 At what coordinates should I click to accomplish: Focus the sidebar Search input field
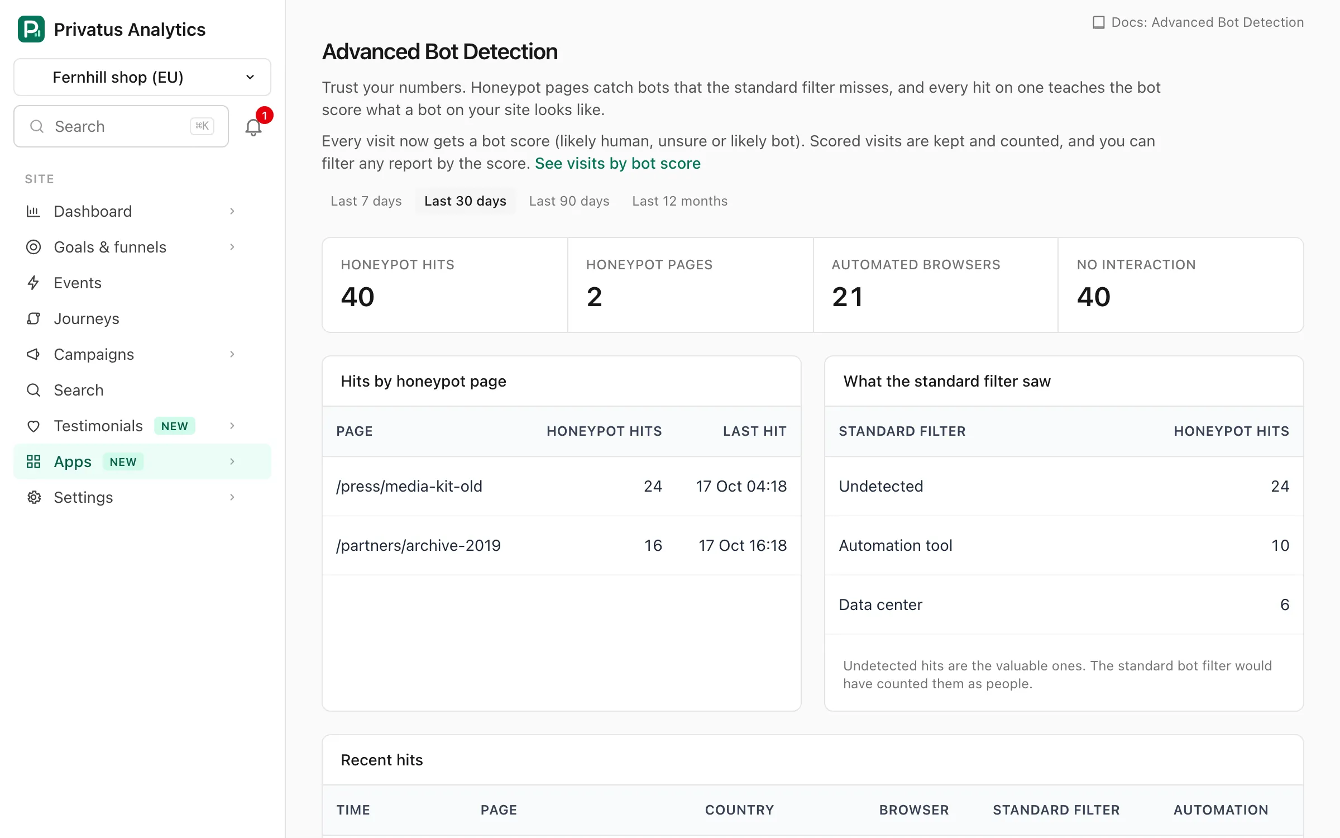(121, 126)
